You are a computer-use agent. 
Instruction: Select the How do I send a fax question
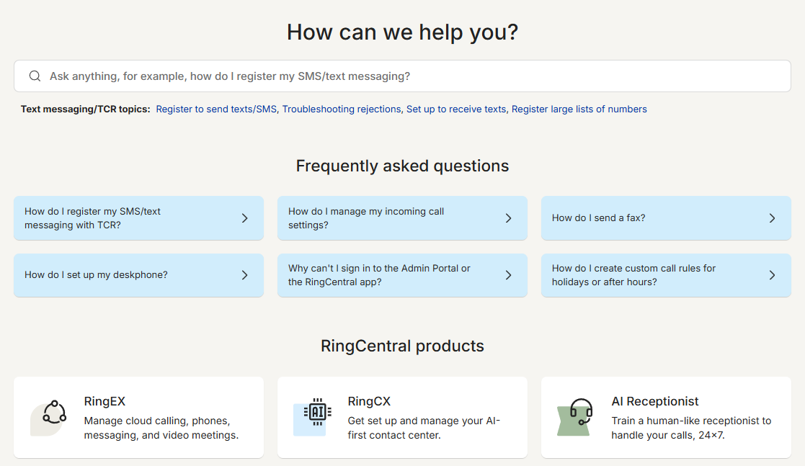point(599,218)
